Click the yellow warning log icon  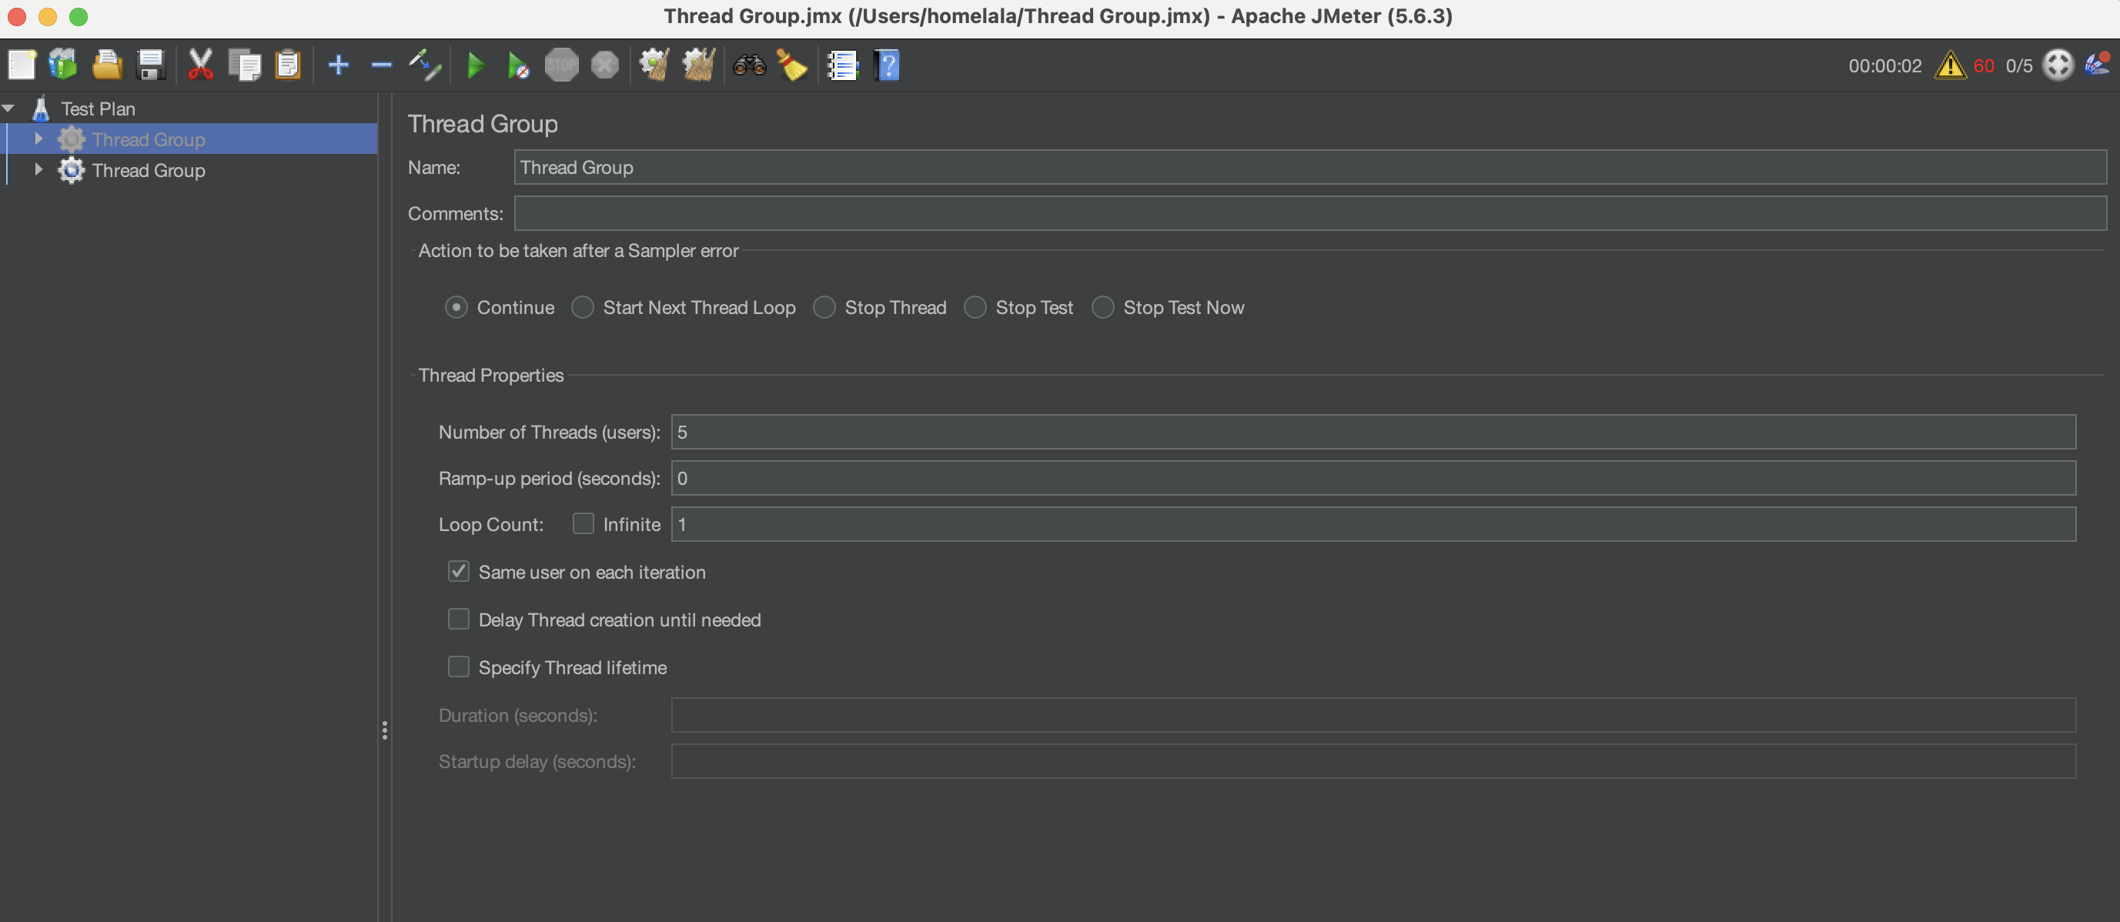click(1949, 65)
